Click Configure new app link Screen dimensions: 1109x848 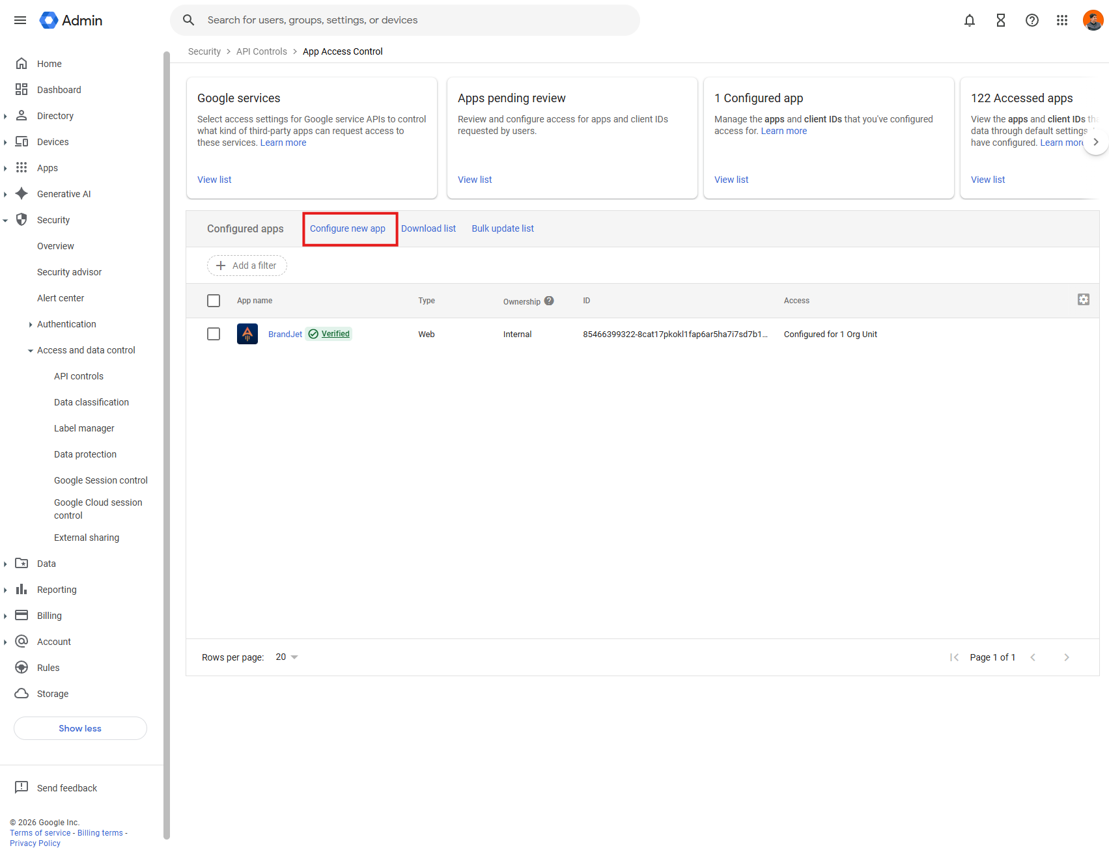(x=348, y=228)
